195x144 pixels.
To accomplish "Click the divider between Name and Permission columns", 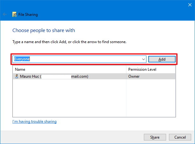I will click(x=126, y=69).
